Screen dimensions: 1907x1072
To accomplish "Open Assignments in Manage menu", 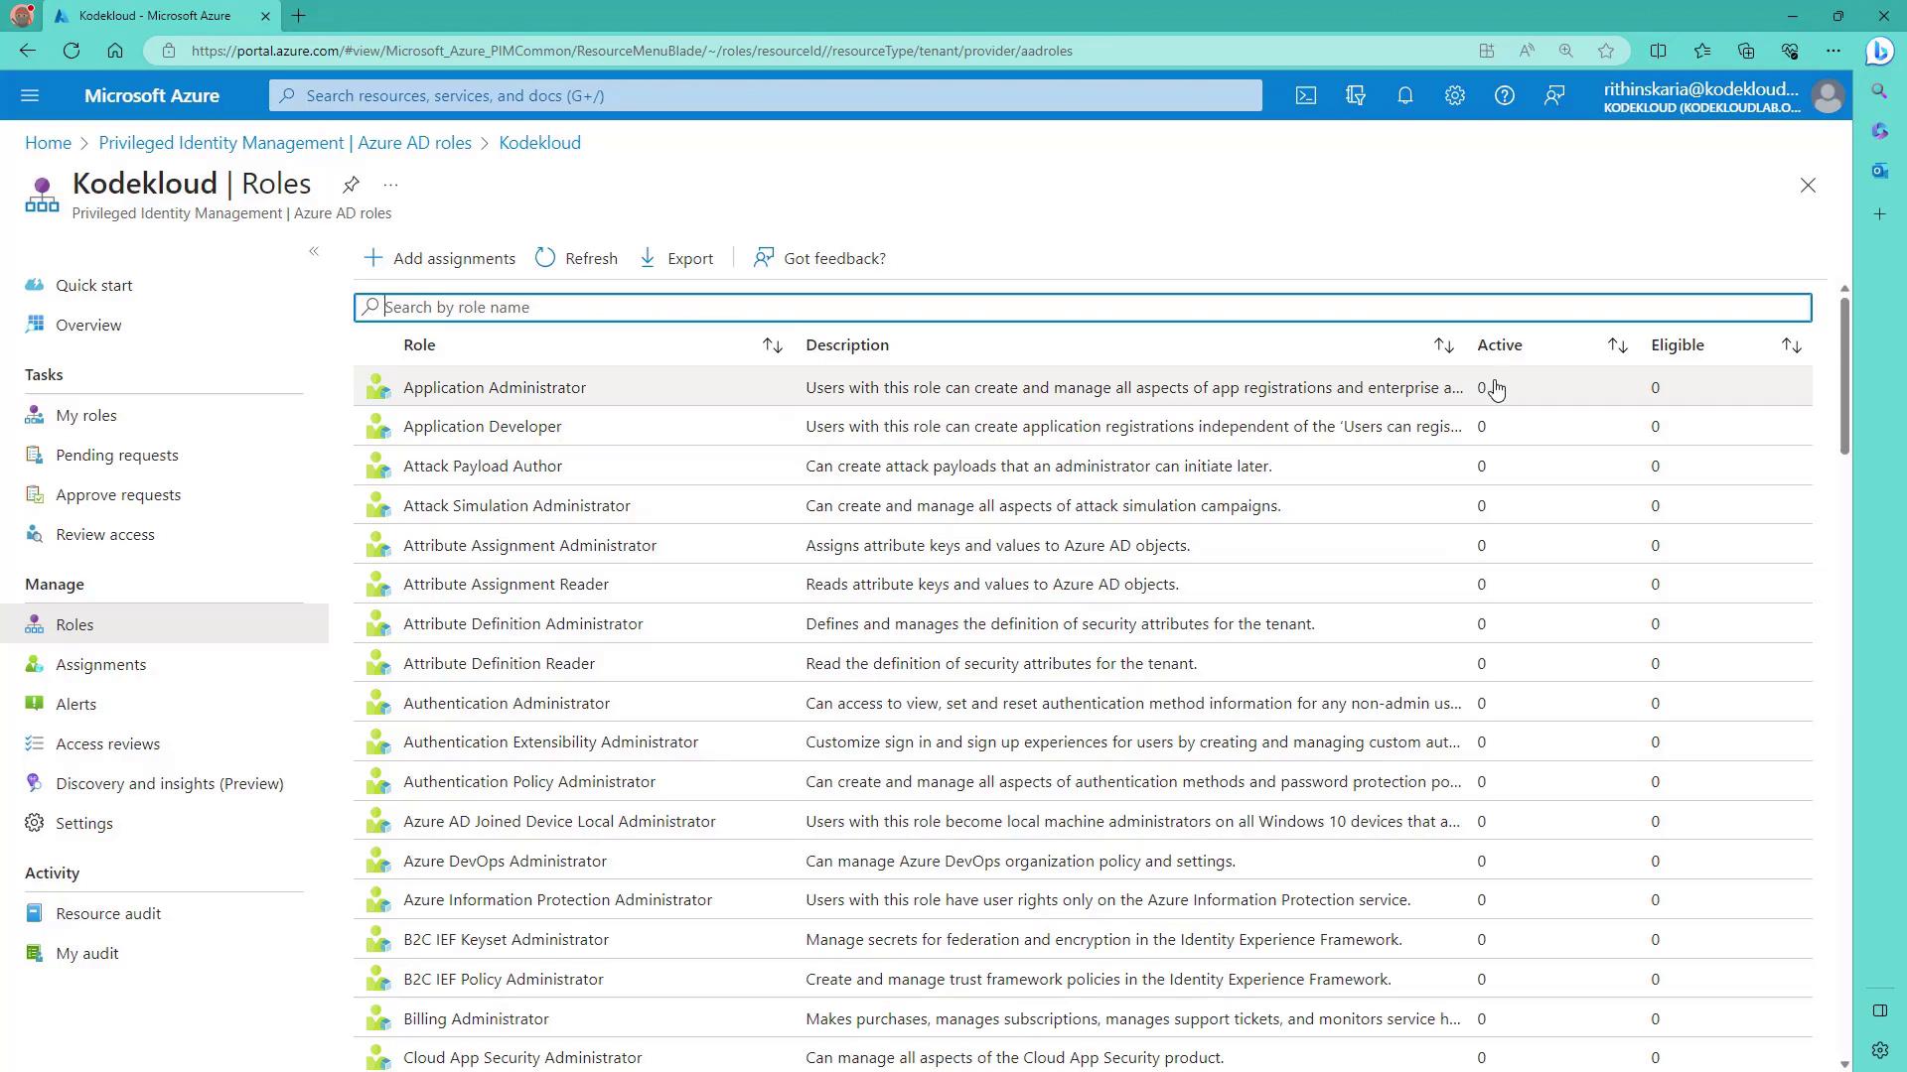I will (100, 665).
